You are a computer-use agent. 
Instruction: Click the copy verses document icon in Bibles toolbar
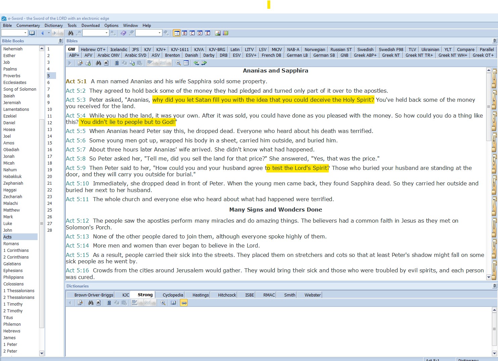(116, 63)
